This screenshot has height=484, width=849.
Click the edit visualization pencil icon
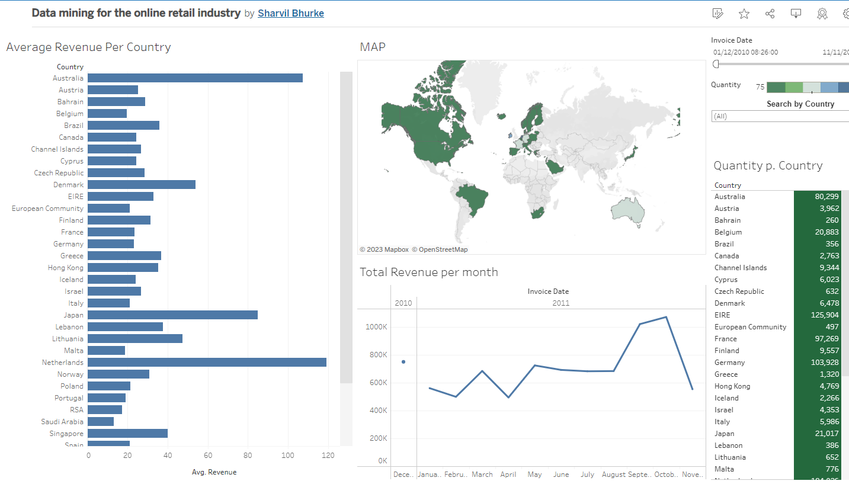[718, 14]
